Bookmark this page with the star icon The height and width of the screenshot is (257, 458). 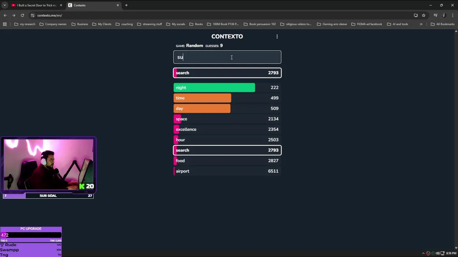(x=424, y=15)
